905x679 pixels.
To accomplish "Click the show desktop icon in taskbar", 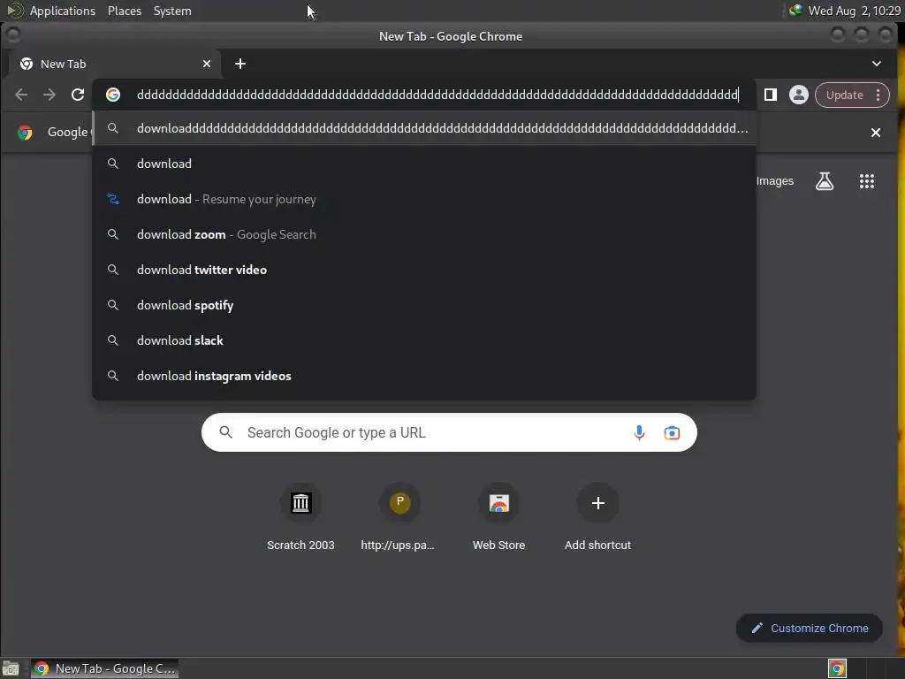I will click(11, 668).
